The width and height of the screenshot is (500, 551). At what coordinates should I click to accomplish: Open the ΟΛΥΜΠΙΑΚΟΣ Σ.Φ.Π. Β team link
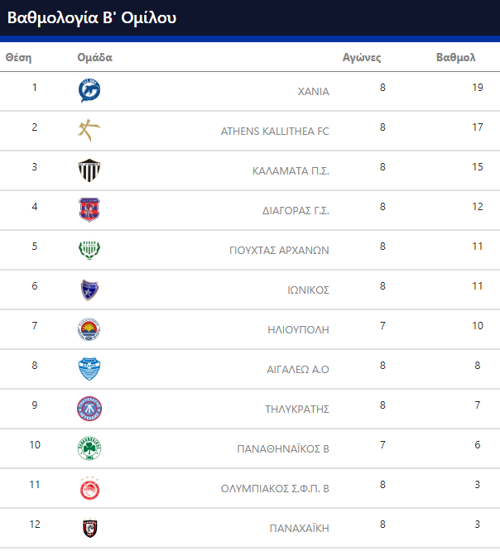click(275, 488)
